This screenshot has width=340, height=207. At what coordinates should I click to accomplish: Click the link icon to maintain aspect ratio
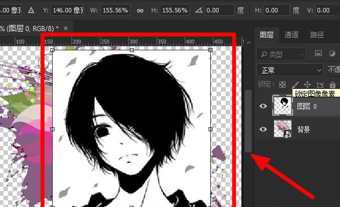(x=141, y=10)
